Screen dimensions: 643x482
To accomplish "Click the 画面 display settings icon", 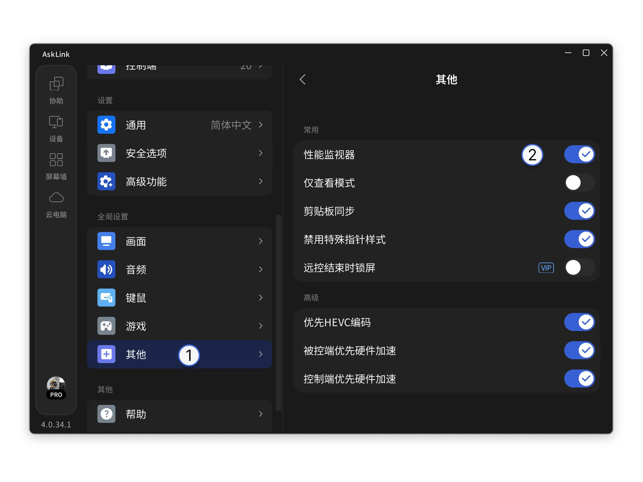I will pos(106,241).
